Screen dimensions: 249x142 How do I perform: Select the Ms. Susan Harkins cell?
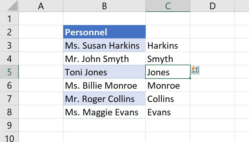coord(104,45)
